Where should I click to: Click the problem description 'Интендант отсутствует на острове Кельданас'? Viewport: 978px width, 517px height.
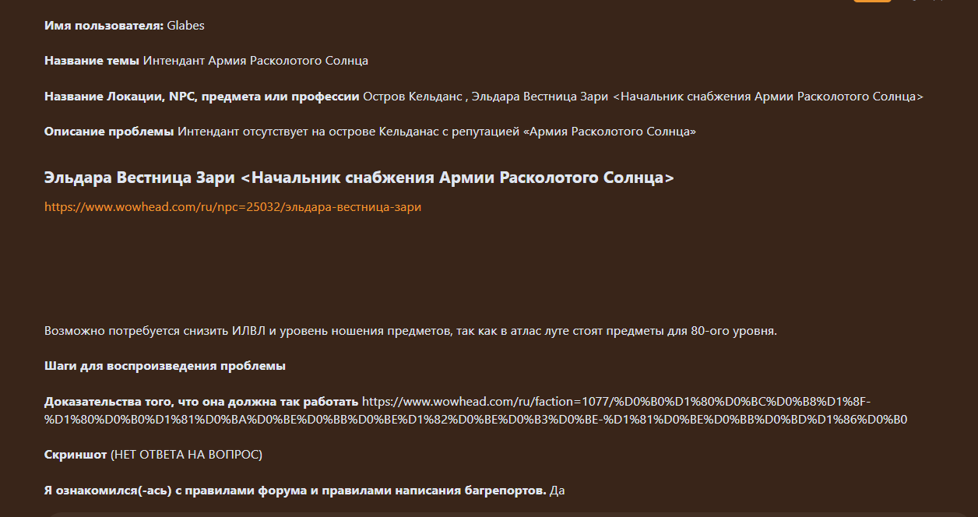437,132
